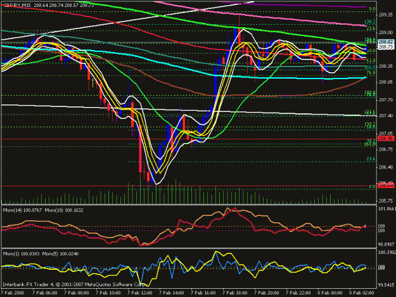The image size is (396, 297).
Task: Click the 206.75 price axis label
Action: (386, 149)
